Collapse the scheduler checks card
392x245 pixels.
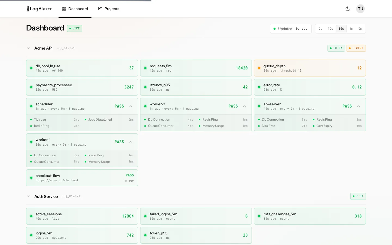131,106
